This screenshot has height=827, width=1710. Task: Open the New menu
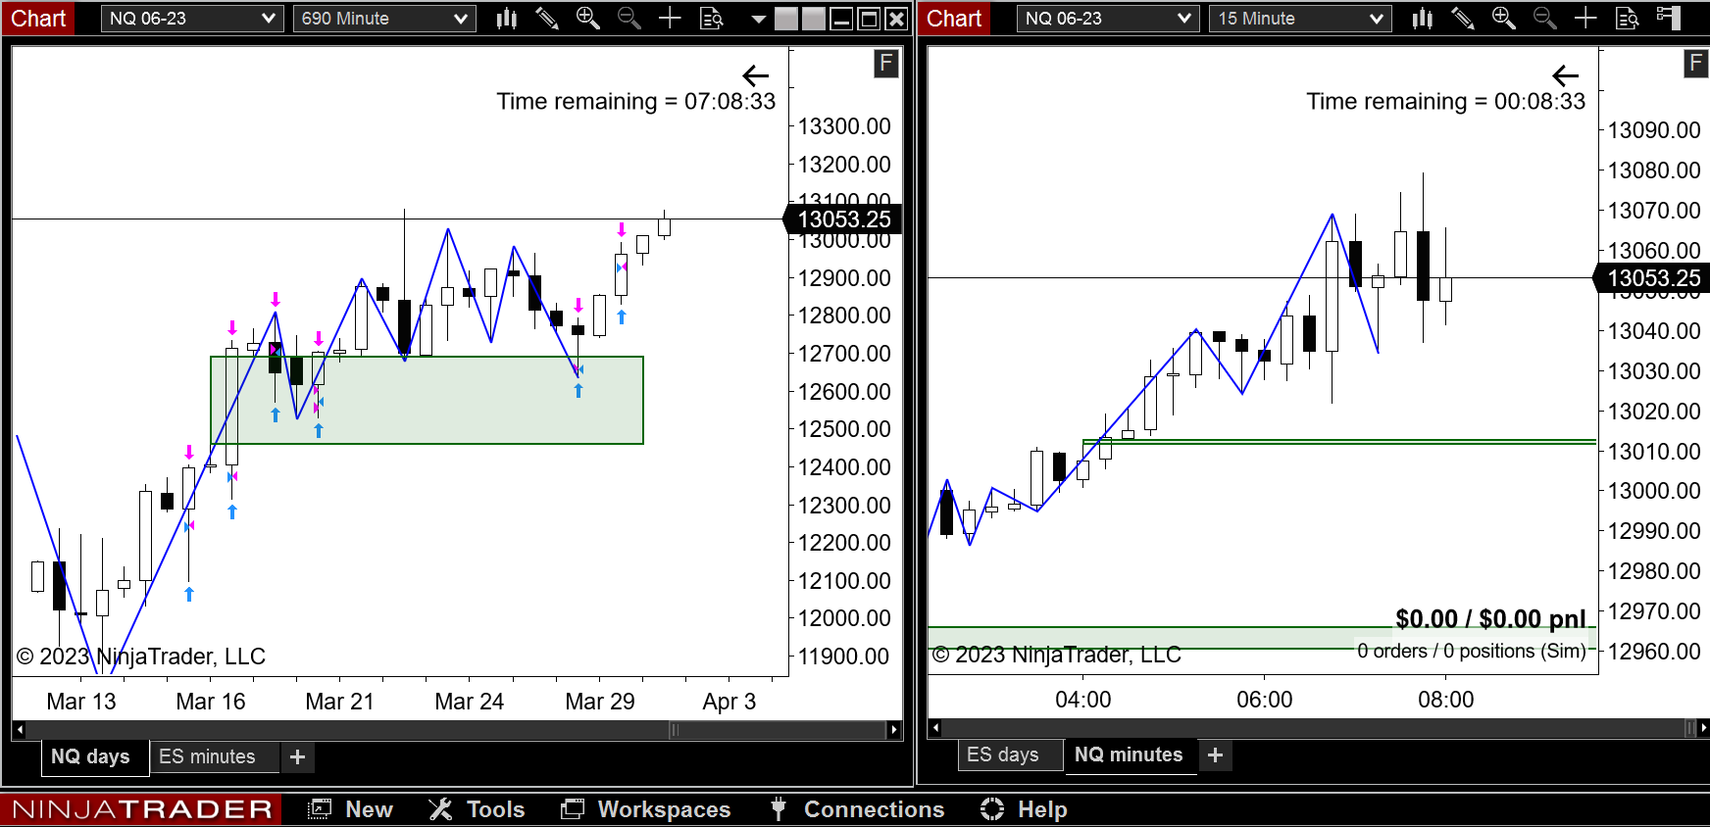click(351, 809)
